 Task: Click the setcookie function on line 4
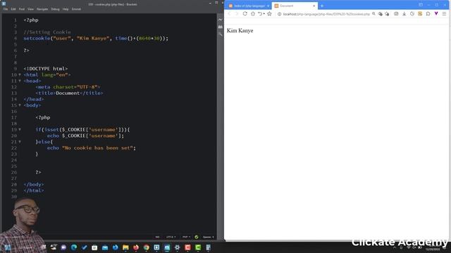(37, 38)
